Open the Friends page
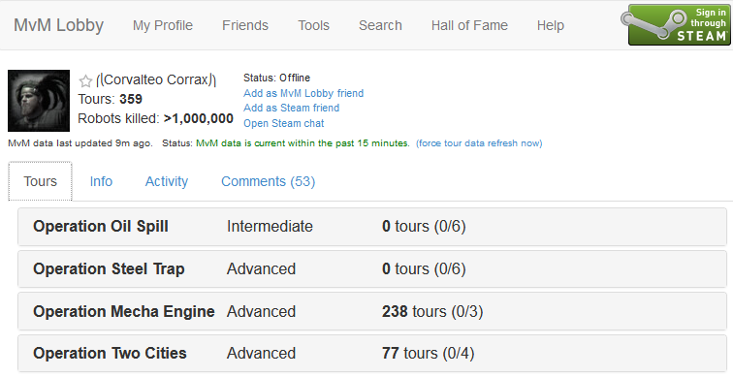 pos(245,25)
